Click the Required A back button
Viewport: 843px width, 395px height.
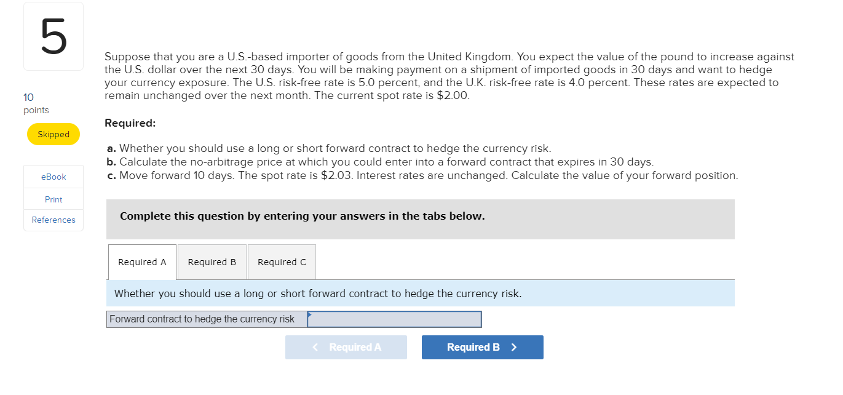tap(346, 347)
